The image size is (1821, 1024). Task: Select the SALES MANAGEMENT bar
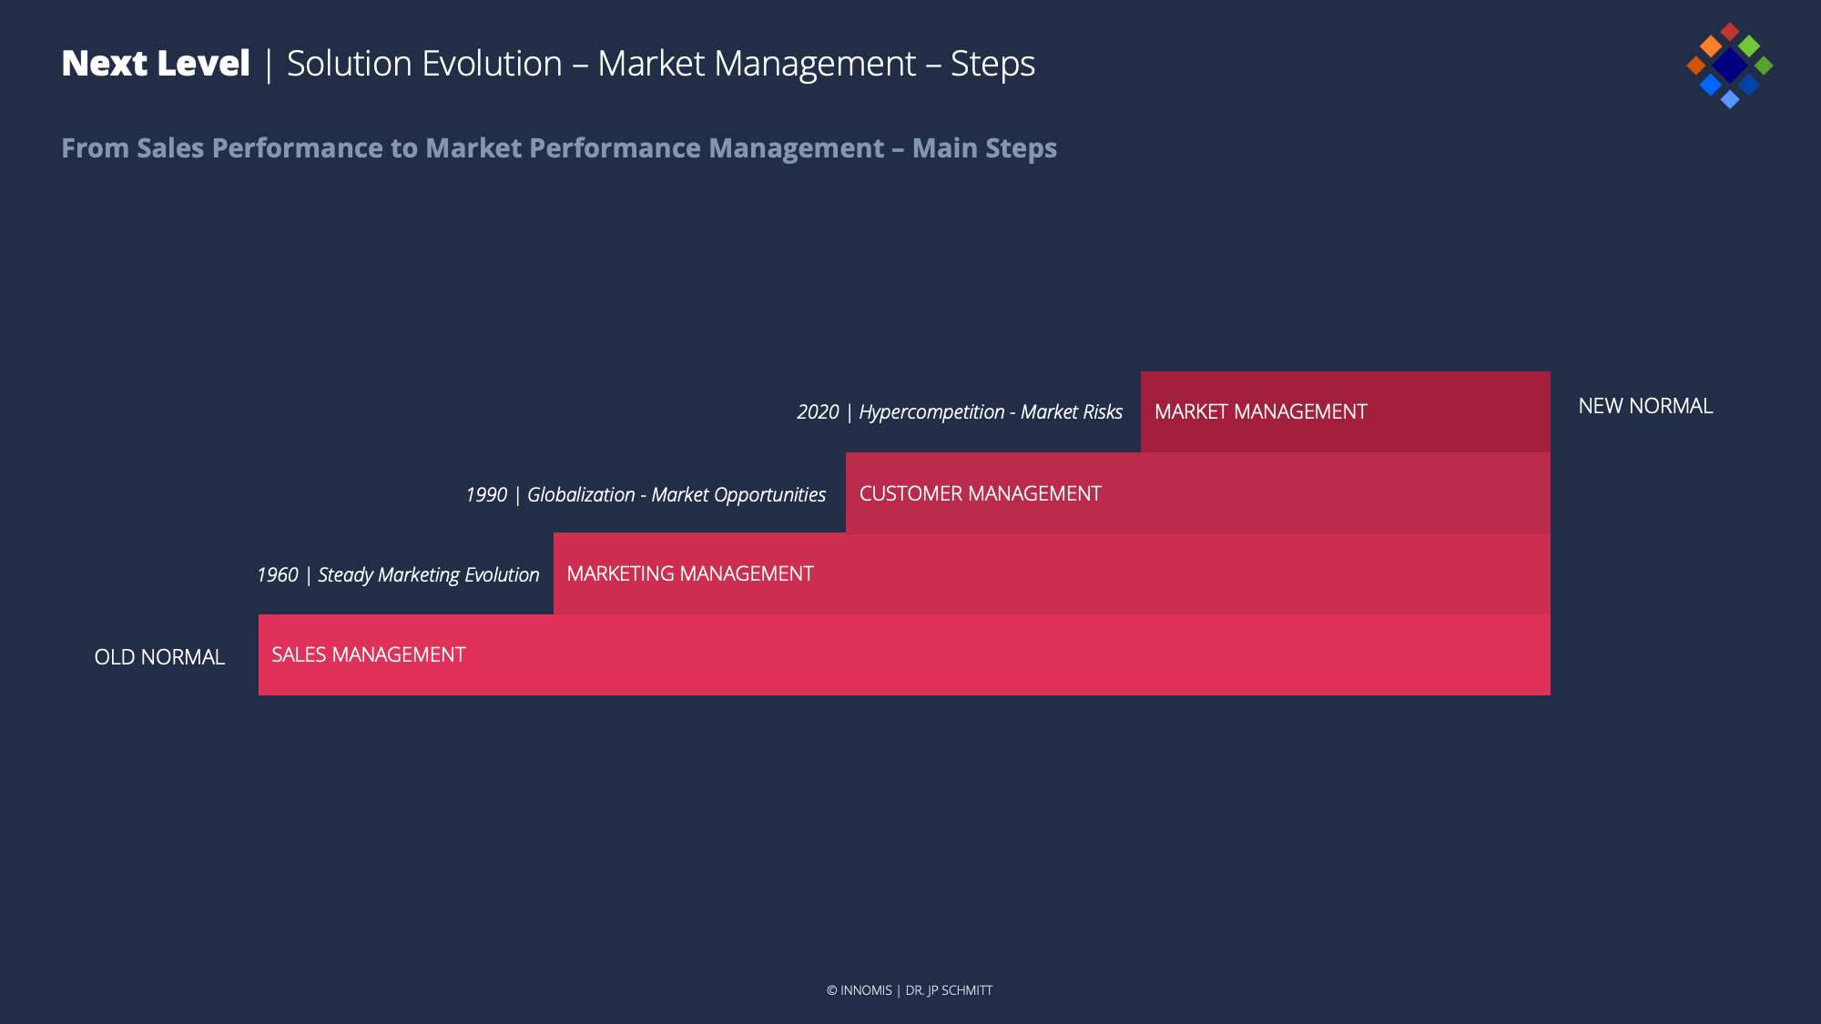click(x=903, y=654)
